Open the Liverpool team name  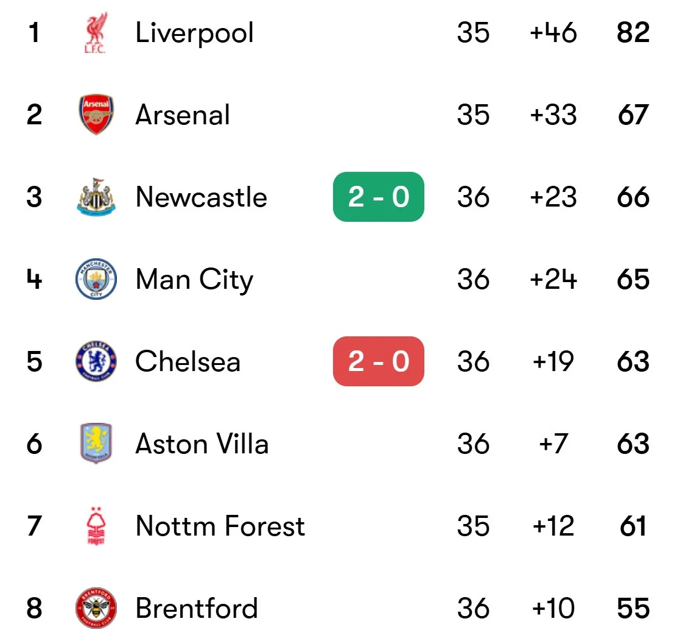pos(194,33)
